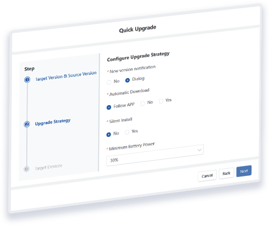Open the 30% battery power dropdown
This screenshot has height=226, width=270.
(x=155, y=156)
